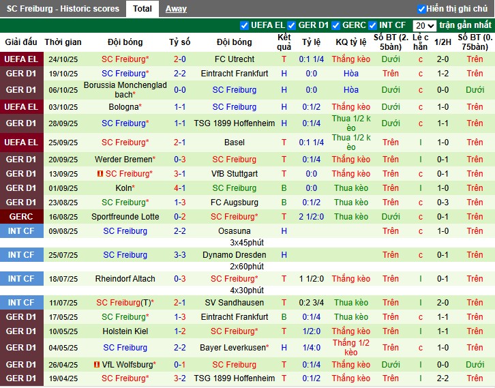Open the 20 recent matches dropdown

tap(425, 26)
